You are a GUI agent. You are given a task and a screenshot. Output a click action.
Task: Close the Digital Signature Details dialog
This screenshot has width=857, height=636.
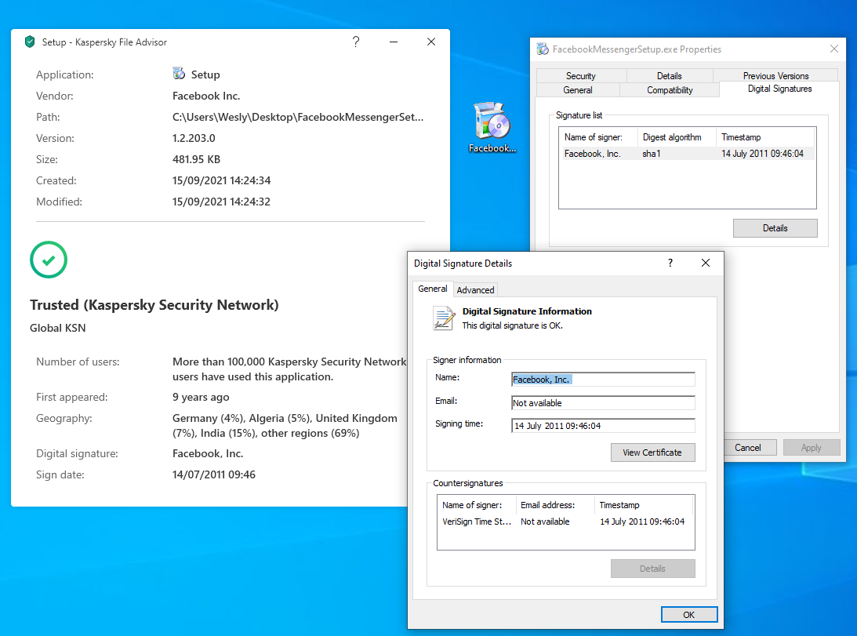point(706,263)
